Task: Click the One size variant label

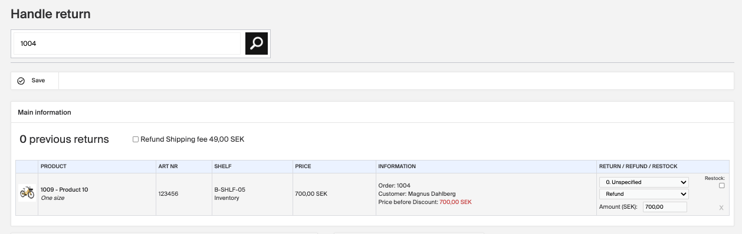Action: [52, 198]
